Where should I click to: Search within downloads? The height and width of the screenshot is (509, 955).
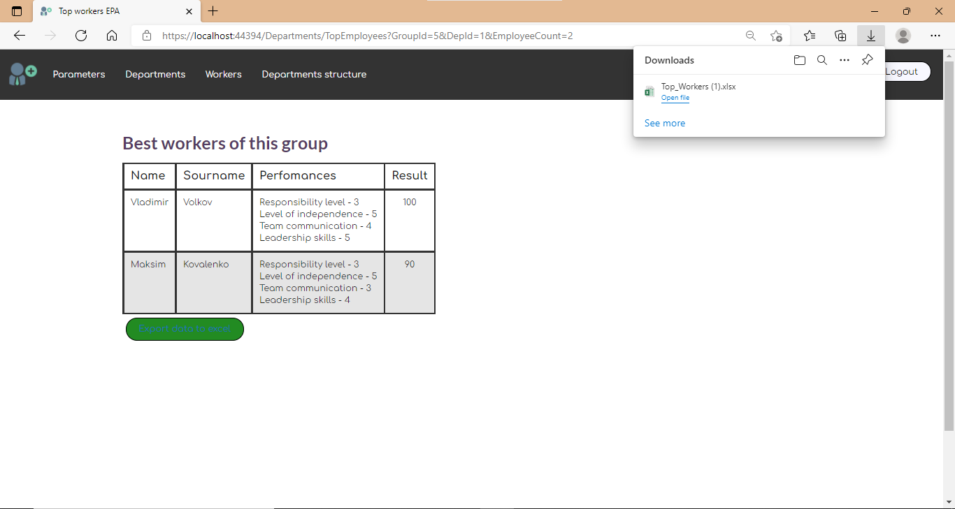coord(822,60)
